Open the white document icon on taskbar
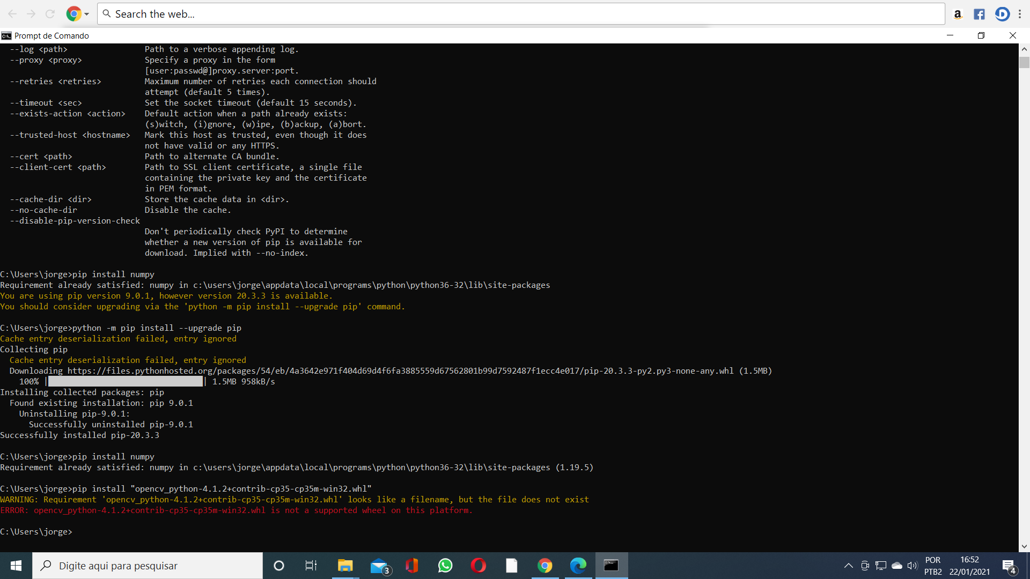 (512, 566)
